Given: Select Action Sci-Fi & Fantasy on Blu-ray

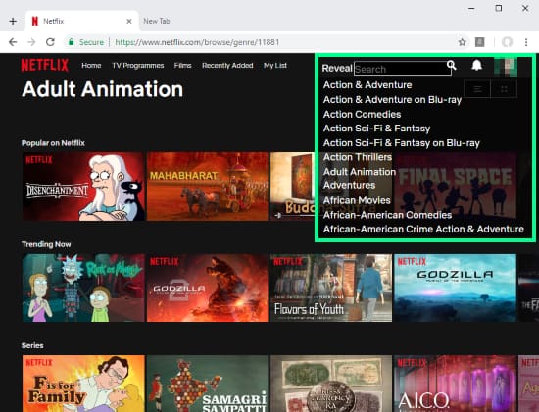Looking at the screenshot, I should click(x=402, y=143).
